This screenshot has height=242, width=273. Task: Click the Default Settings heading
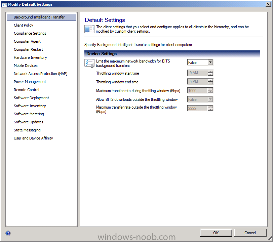(105, 20)
